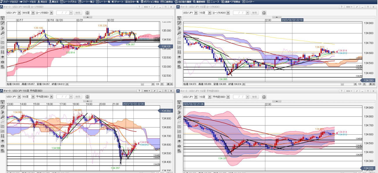Open technical indicator settings icon in top-right chart
This screenshot has width=378, height=173.
point(179,42)
